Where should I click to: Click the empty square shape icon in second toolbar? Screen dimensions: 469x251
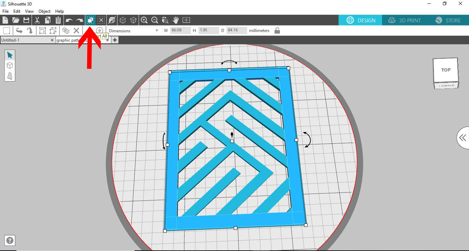(7, 31)
